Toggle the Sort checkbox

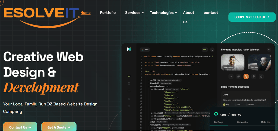pyautogui.click(x=235, y=105)
